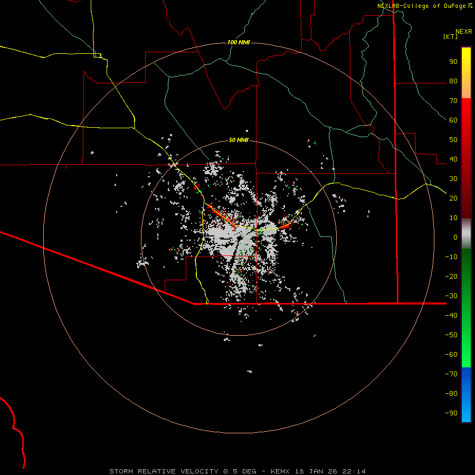This screenshot has width=475, height=475.
Task: Click the -20 value on velocity scale
Action: (451, 276)
